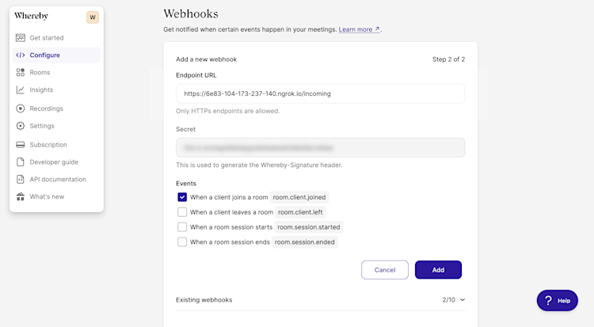Click the external-link arrow beside Learn more
This screenshot has width=594, height=327.
pos(377,29)
